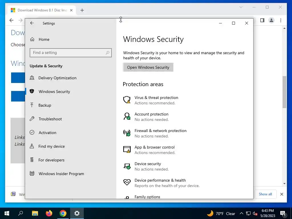Click the Activation checkmark circle icon
Screen dimensions: 292x219
[x=32, y=132]
